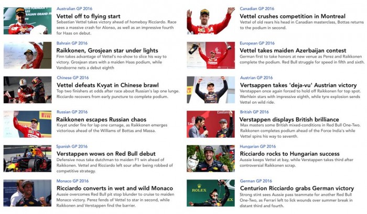Open the Monaco GP 2016 category link

coord(72,181)
